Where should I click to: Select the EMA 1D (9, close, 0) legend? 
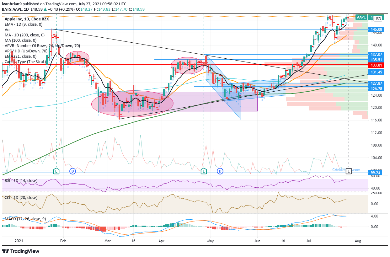click(x=24, y=24)
